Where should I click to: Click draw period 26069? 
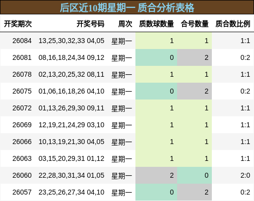(22, 125)
